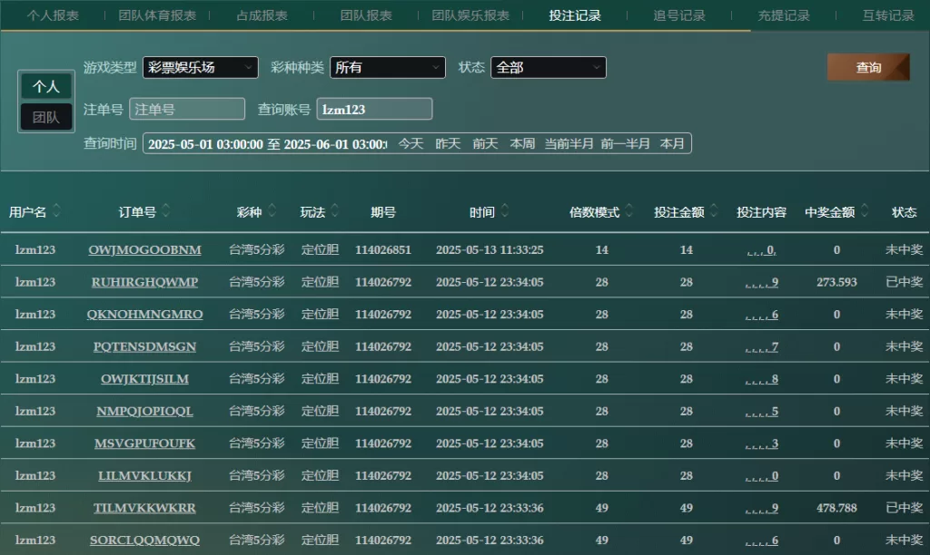Sort by 彩种 column sort arrows
The width and height of the screenshot is (930, 555).
pos(272,210)
